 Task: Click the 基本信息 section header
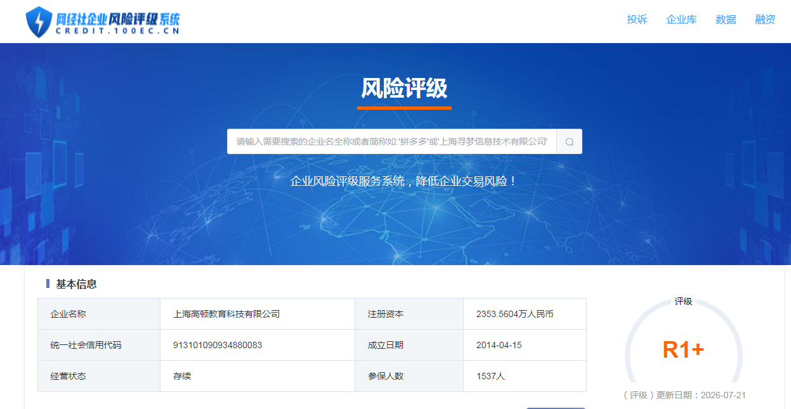(76, 284)
